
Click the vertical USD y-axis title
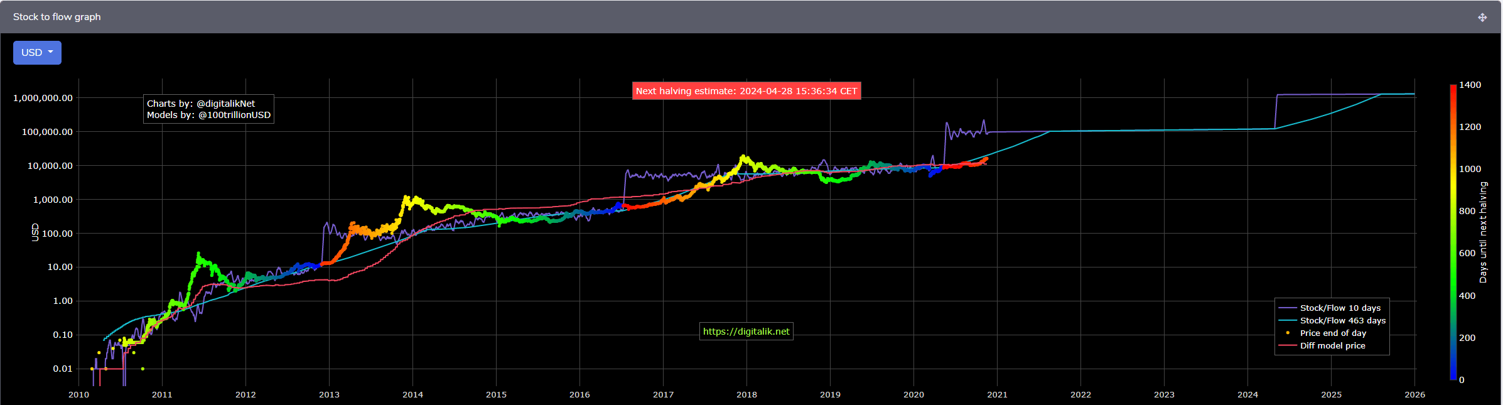35,232
